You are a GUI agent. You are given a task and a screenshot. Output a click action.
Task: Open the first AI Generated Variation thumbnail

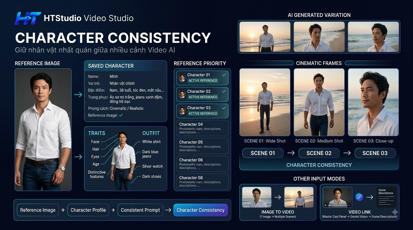(x=265, y=37)
